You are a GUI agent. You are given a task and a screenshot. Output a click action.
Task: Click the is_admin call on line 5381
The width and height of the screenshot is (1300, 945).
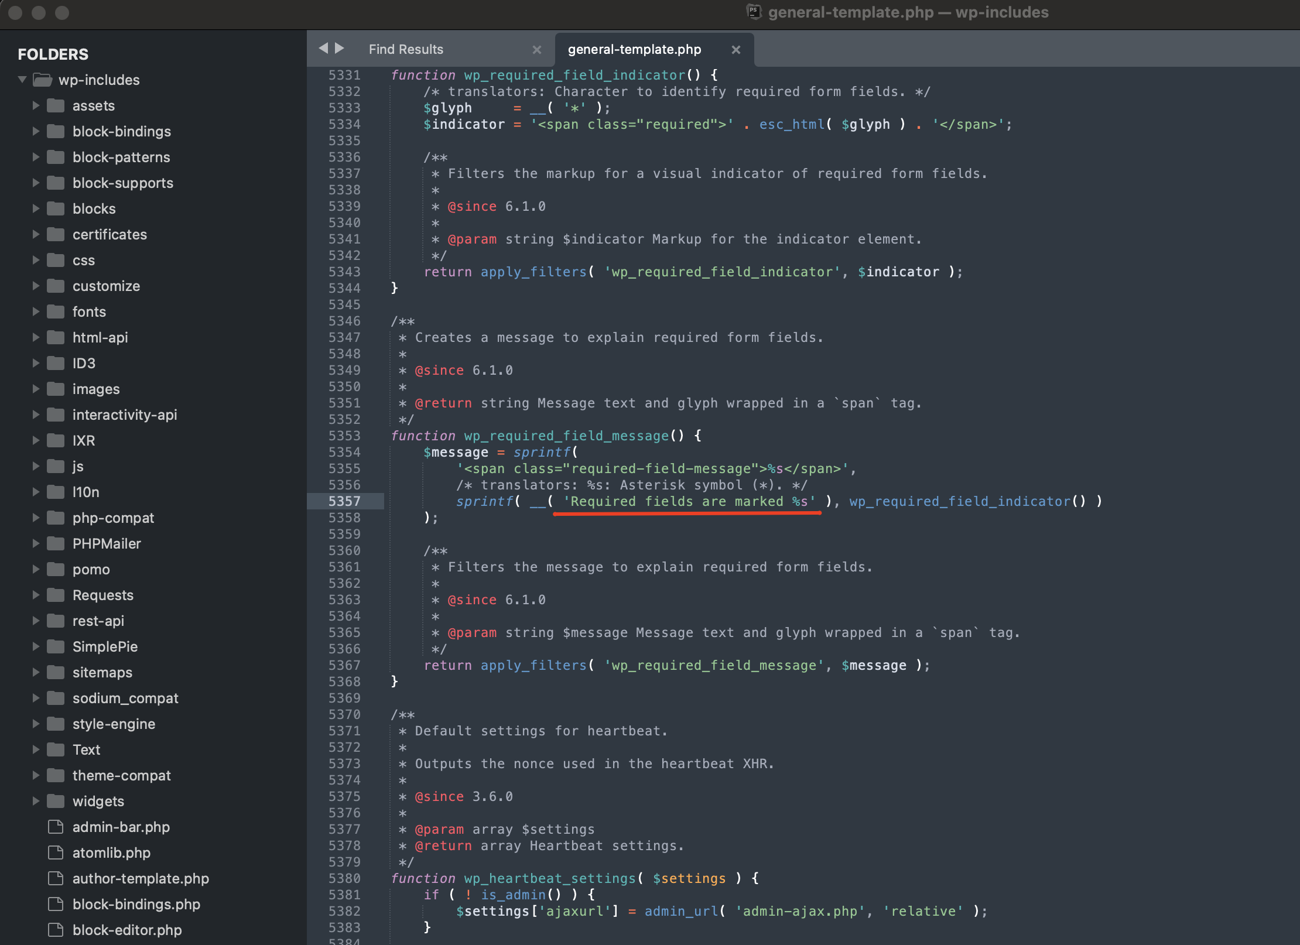tap(513, 895)
